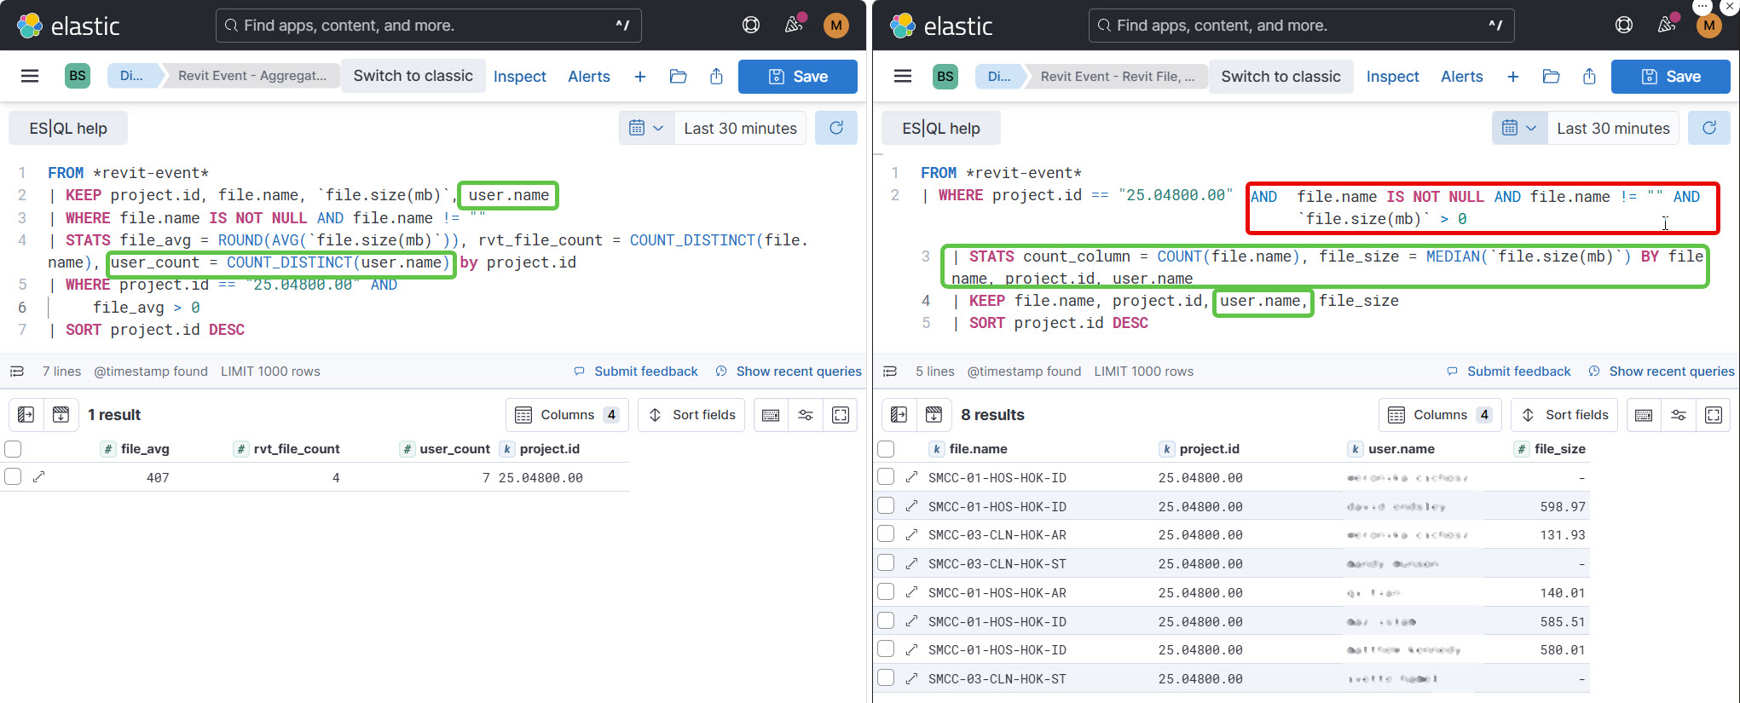1740x703 pixels.
Task: Open Sort fields in the left results
Action: click(692, 415)
